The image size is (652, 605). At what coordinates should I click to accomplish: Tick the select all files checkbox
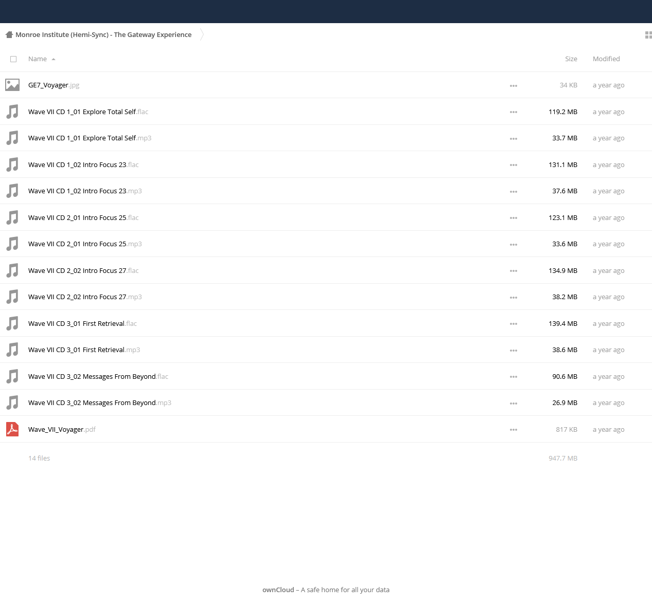tap(13, 59)
